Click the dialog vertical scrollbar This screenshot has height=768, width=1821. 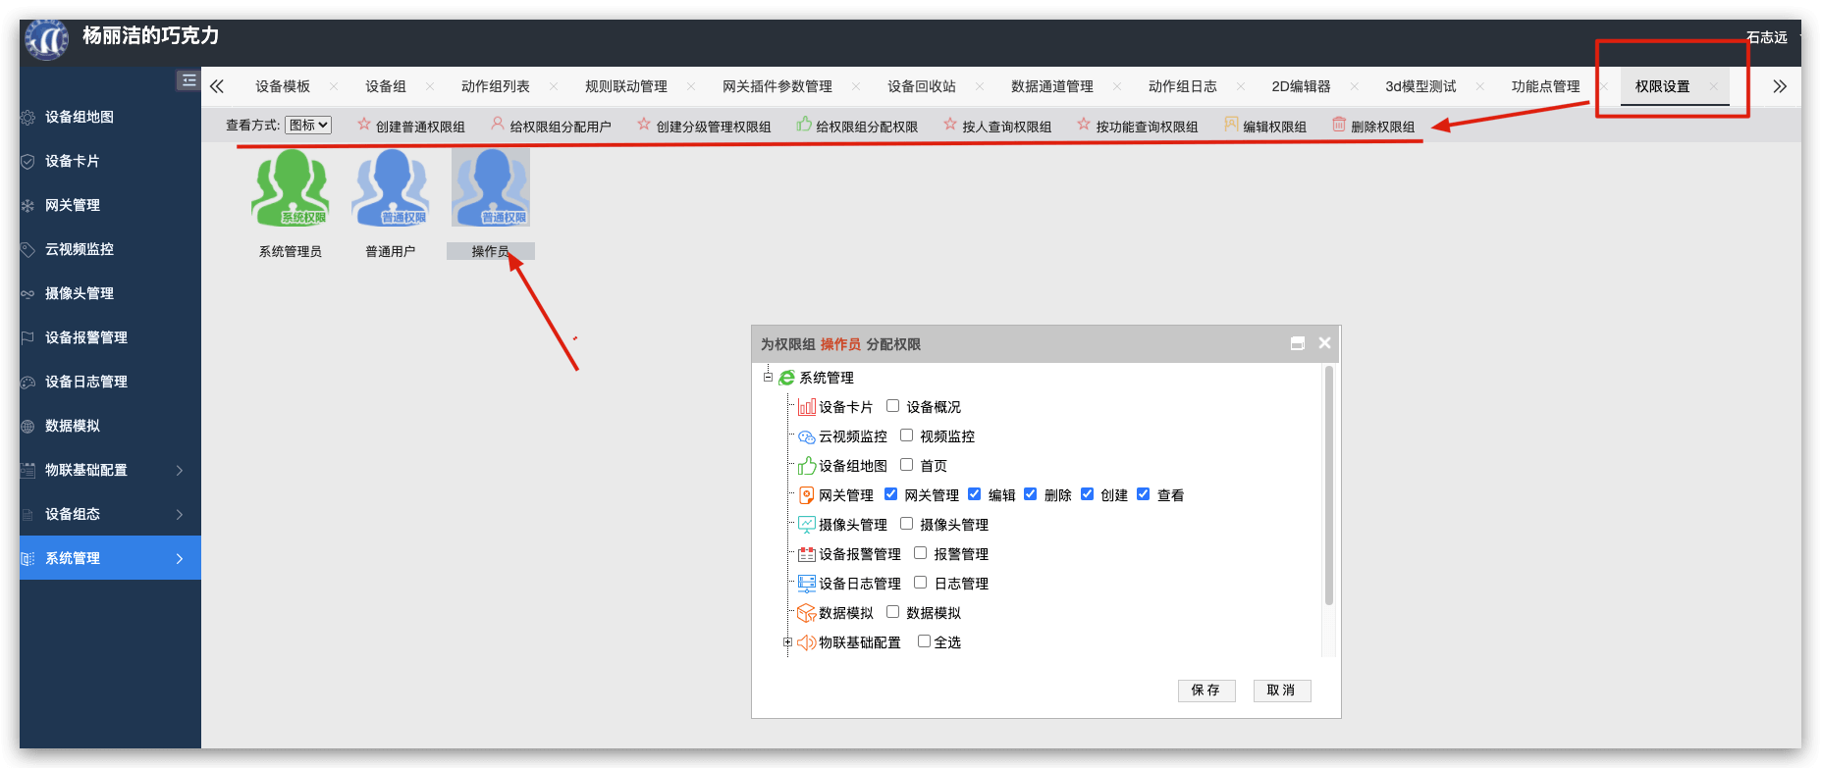click(1329, 486)
